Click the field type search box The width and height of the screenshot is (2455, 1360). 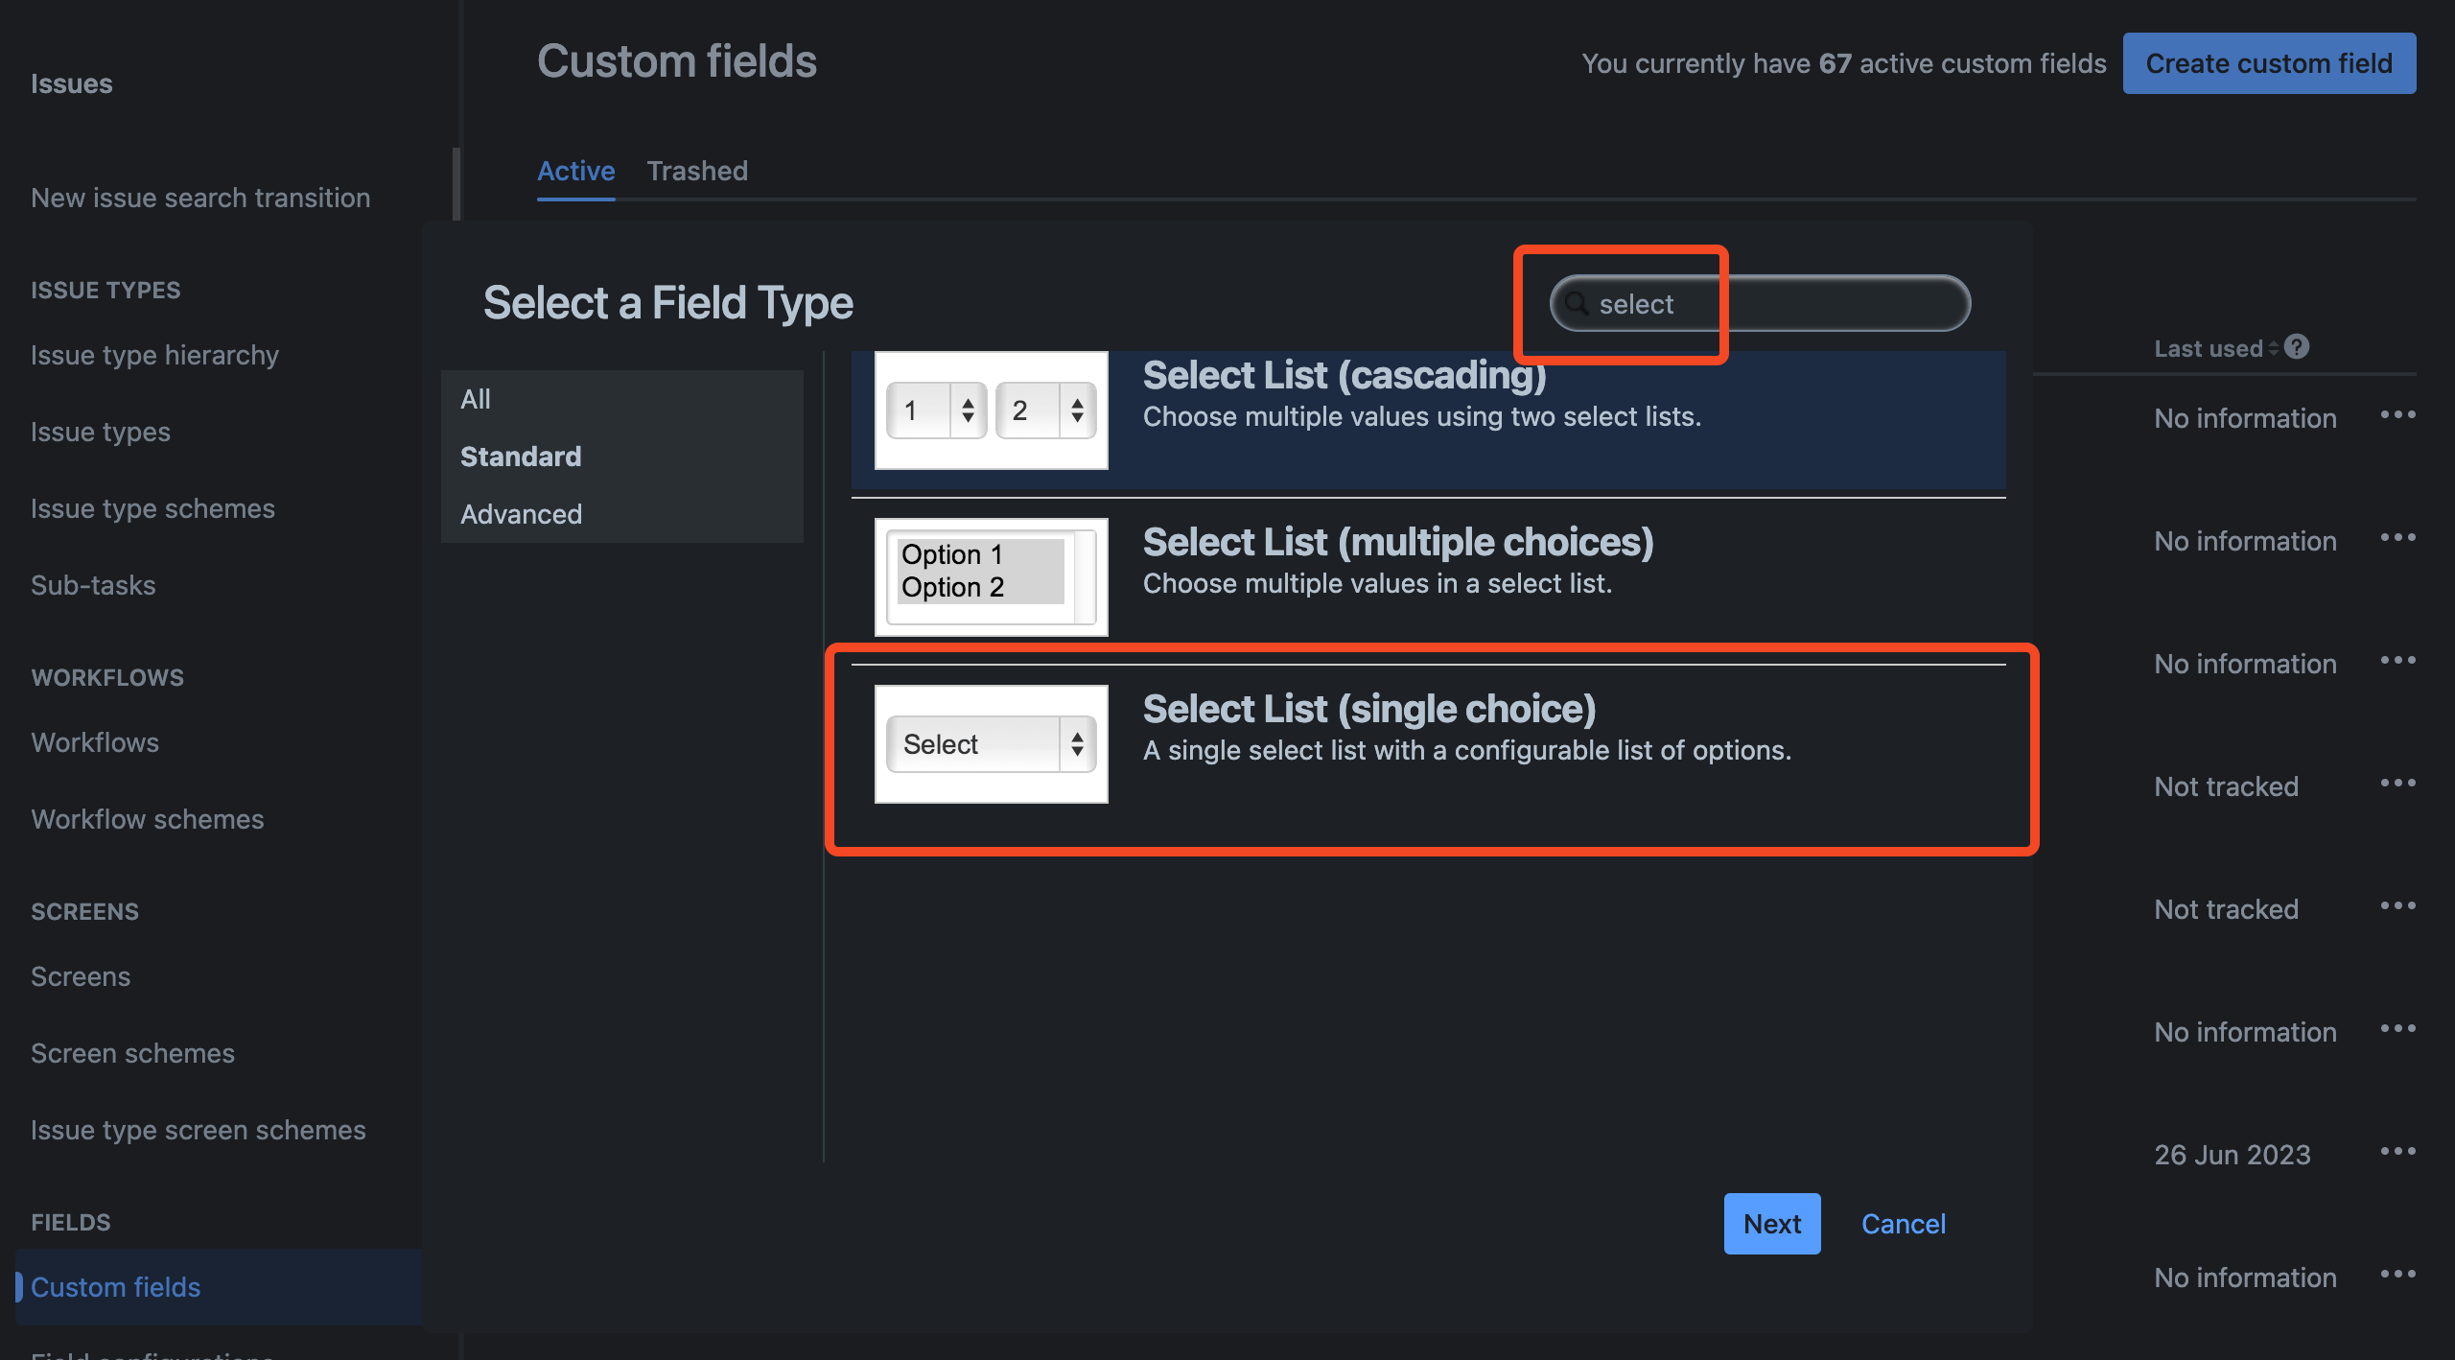coord(1760,304)
